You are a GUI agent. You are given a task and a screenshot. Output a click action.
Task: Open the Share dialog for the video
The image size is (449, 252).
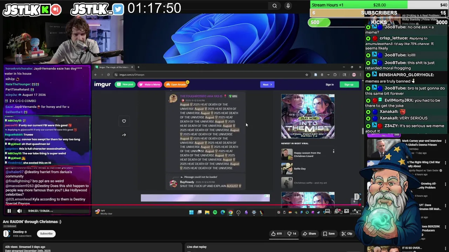click(309, 233)
